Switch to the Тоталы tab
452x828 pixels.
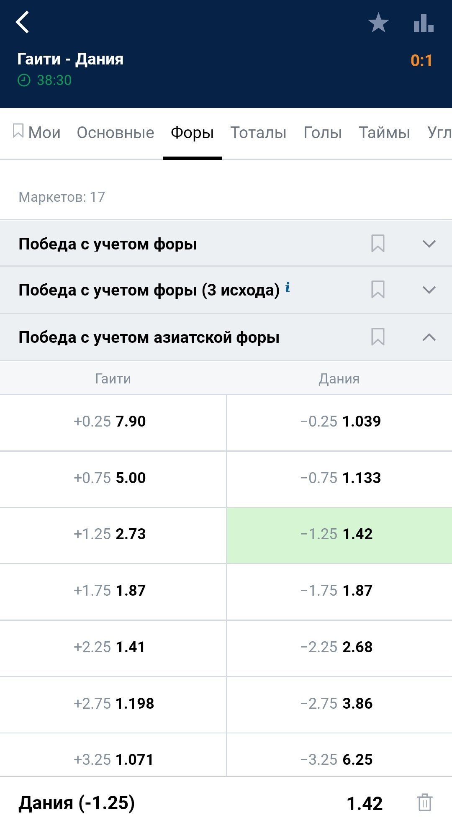pyautogui.click(x=258, y=133)
